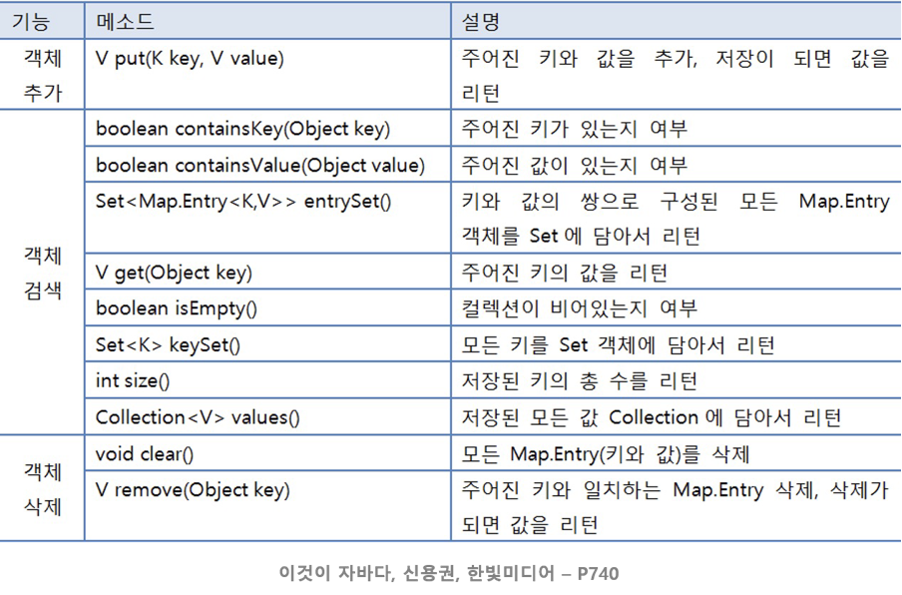The width and height of the screenshot is (902, 595).
Task: Select the put description starting '주어진 키와 값을 추가'
Action: click(x=676, y=75)
